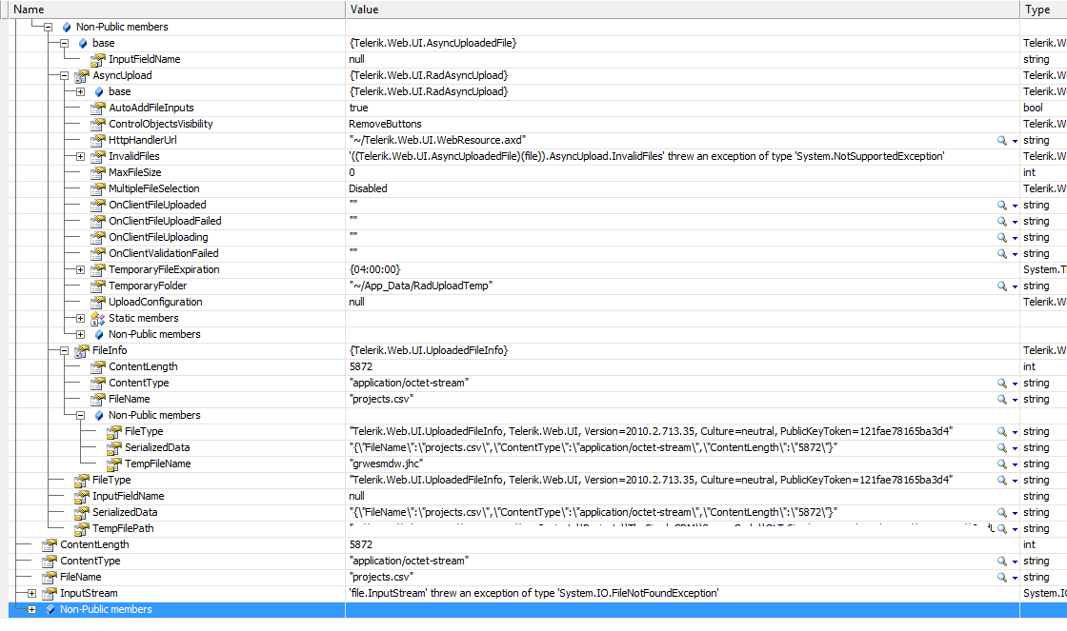The width and height of the screenshot is (1067, 631).
Task: Expand the InputStream node
Action: point(31,594)
